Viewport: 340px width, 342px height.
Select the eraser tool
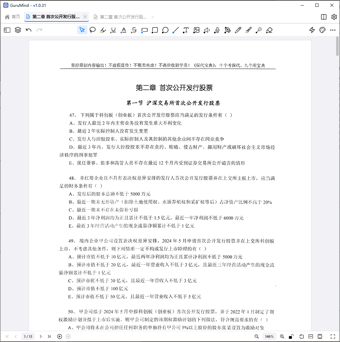point(269,30)
